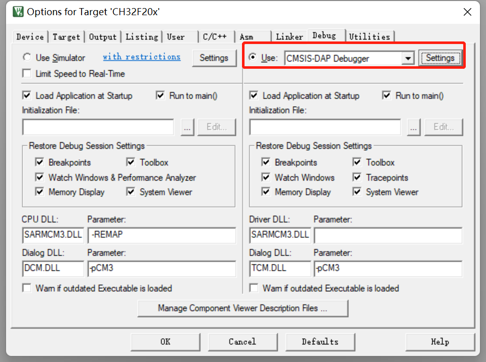
Task: Enable Limit Speed to Real-Time
Action: pyautogui.click(x=27, y=74)
